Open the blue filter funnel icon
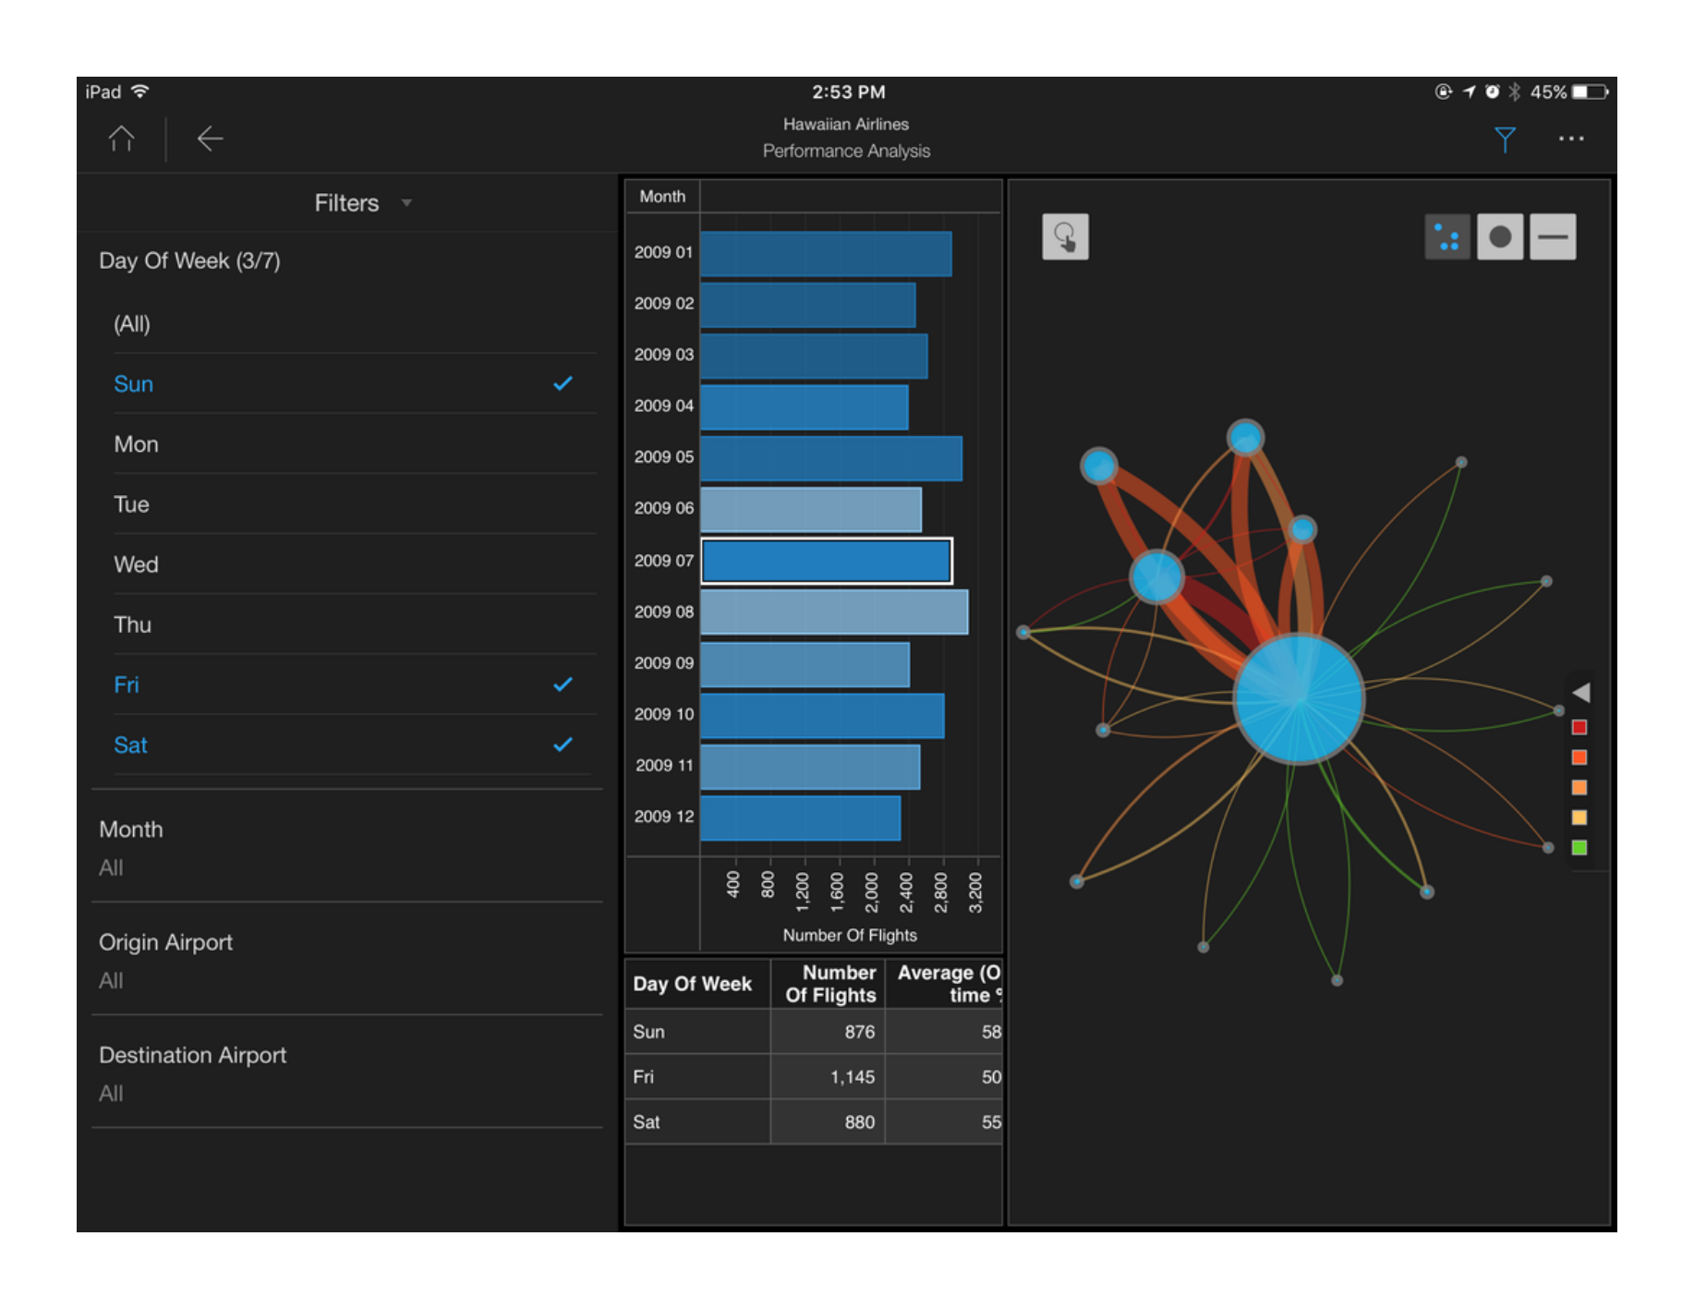Viewport: 1694px width, 1309px height. [x=1505, y=139]
